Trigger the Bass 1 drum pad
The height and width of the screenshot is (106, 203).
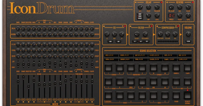[154, 96]
